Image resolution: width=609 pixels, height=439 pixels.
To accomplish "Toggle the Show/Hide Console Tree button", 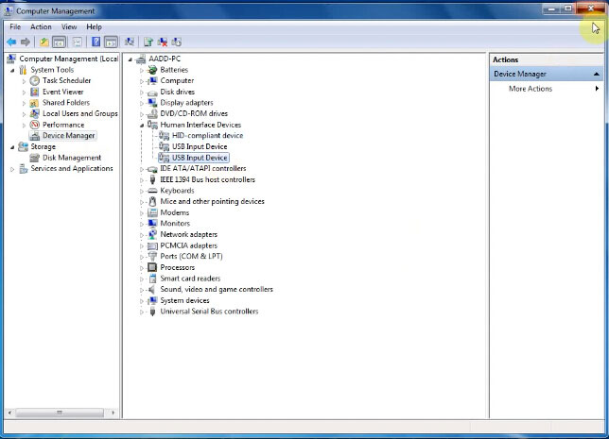I will 59,42.
